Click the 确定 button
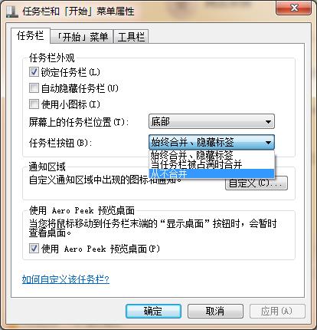 coord(153,311)
